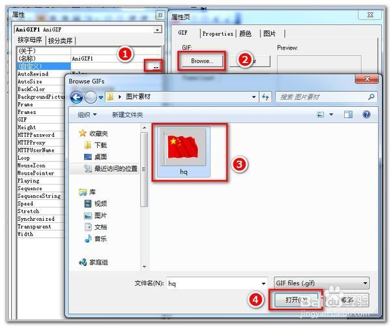Viewport: 391px width, 327px height.
Task: Click the help question mark icon
Action: 366,115
